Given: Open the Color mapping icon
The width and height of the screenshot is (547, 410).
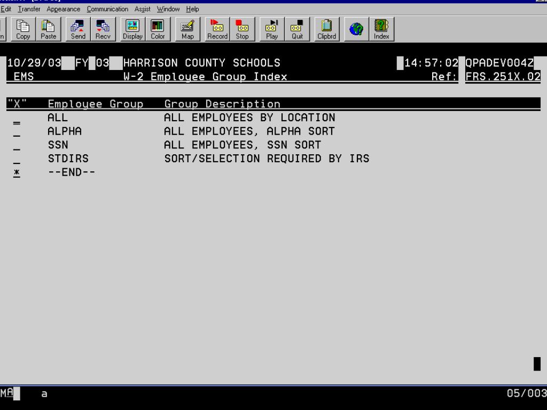Looking at the screenshot, I should [158, 29].
